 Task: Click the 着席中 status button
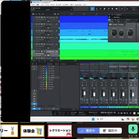[x=88, y=131]
